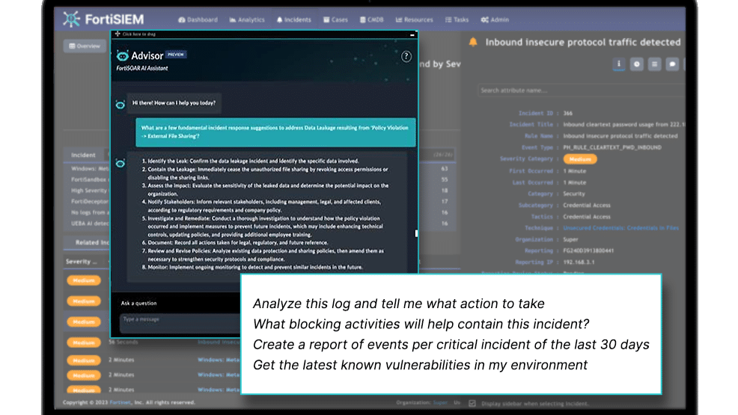The width and height of the screenshot is (738, 415).
Task: Click the orange bell incident icon
Action: click(x=473, y=43)
